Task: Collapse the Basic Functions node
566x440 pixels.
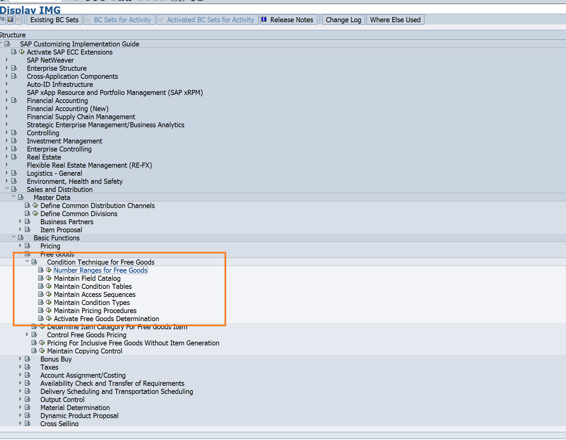Action: point(14,237)
